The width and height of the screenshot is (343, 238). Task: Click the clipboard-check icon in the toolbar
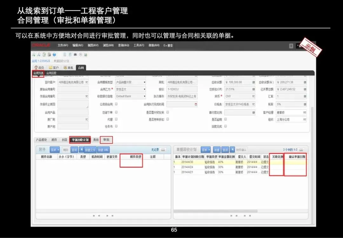tap(44, 55)
